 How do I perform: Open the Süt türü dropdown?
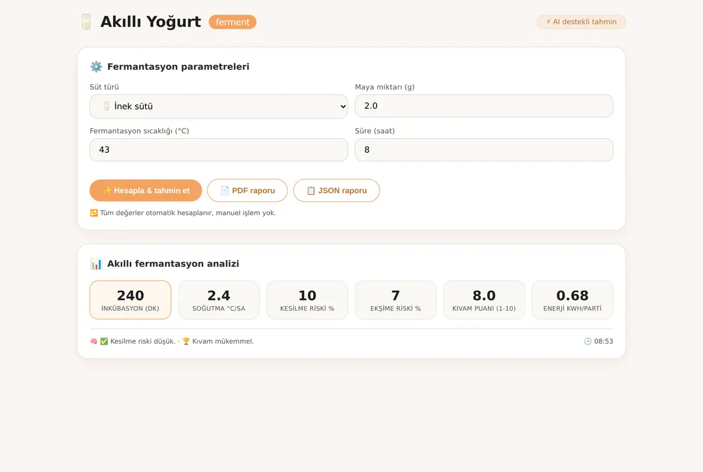point(219,107)
